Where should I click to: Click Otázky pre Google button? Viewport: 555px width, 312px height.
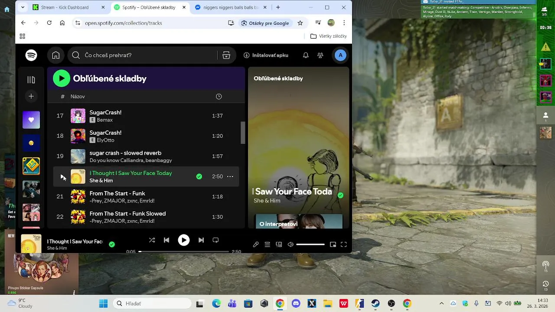pos(265,23)
